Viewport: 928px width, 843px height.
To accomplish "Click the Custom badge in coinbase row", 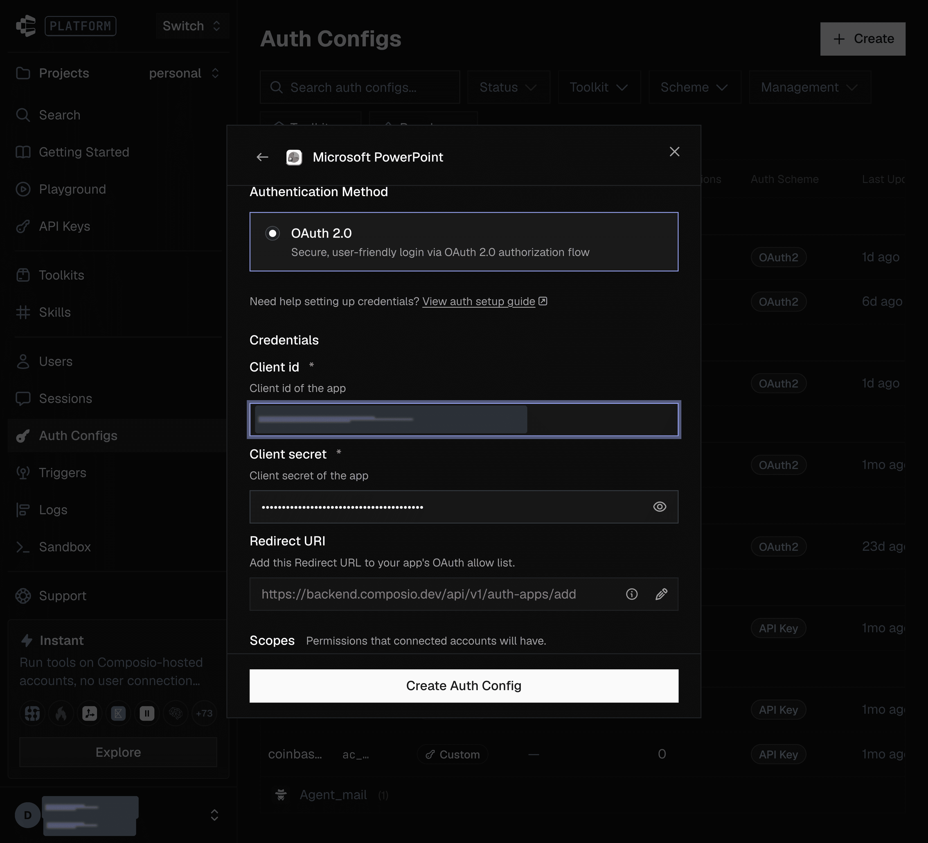I will pyautogui.click(x=452, y=754).
